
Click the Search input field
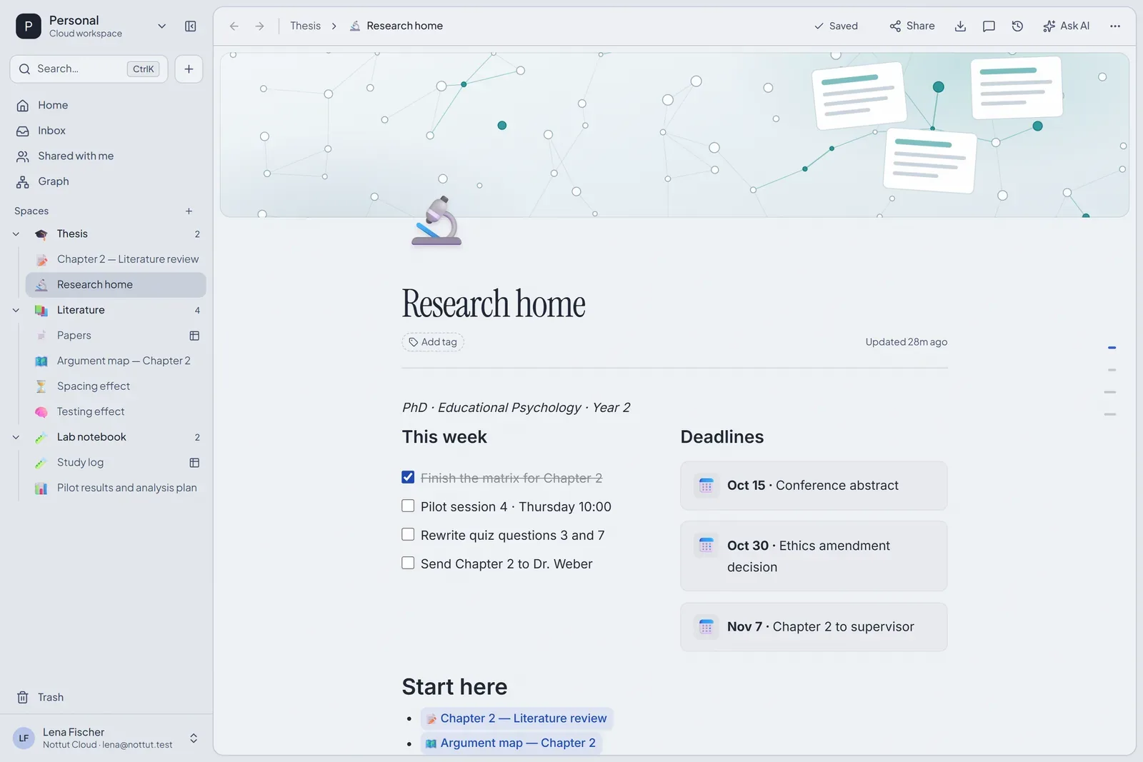(x=89, y=69)
